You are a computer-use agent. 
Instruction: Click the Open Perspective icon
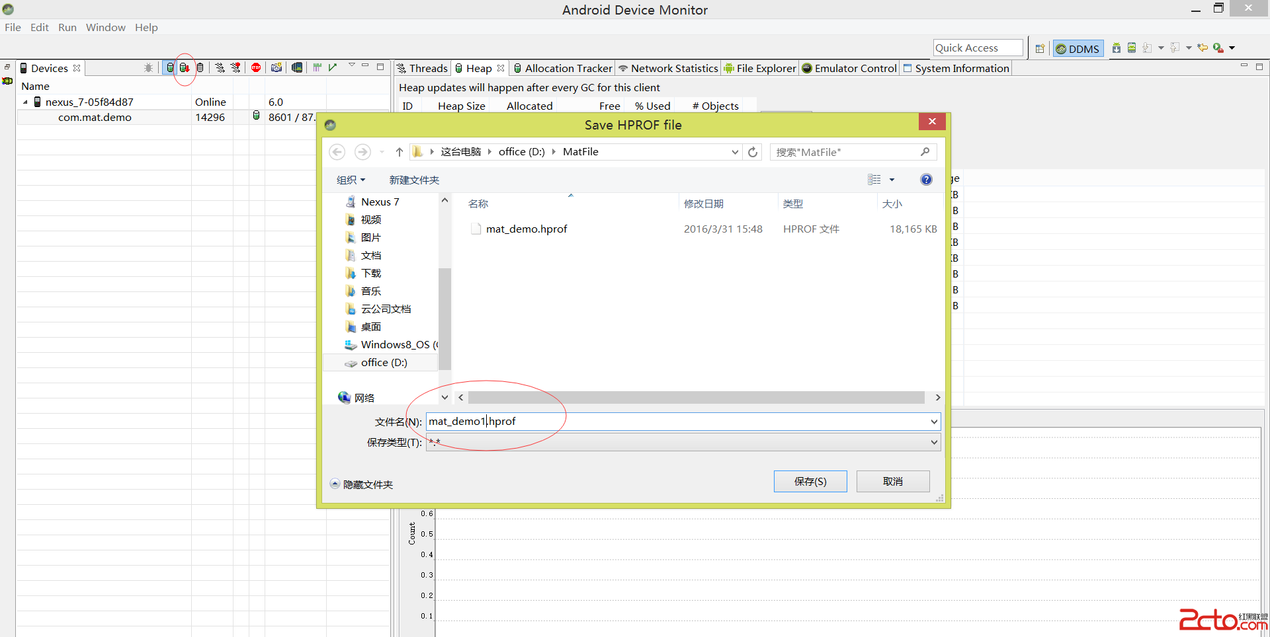coord(1040,48)
